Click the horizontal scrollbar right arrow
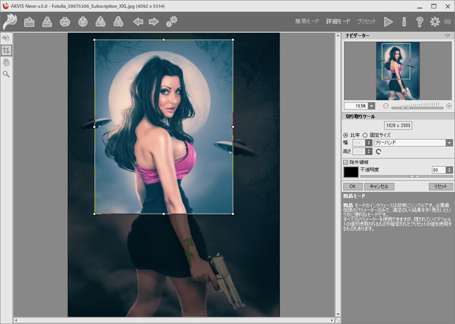 tap(331, 320)
